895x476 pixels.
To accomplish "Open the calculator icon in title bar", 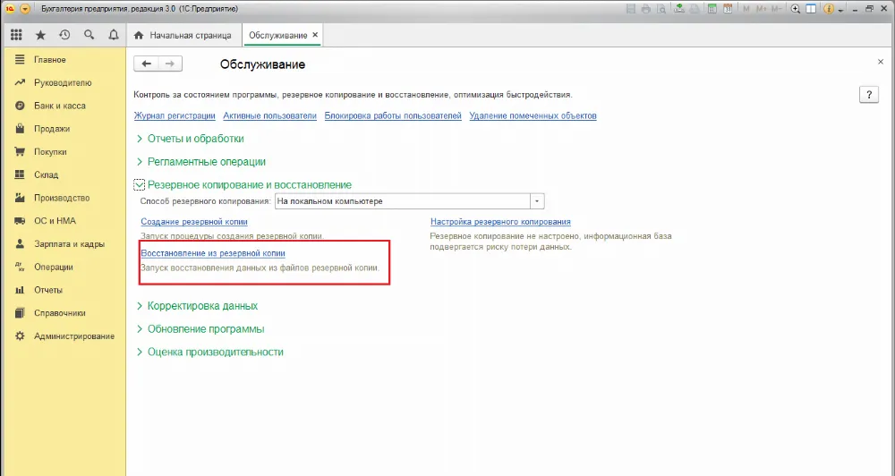I will (712, 9).
